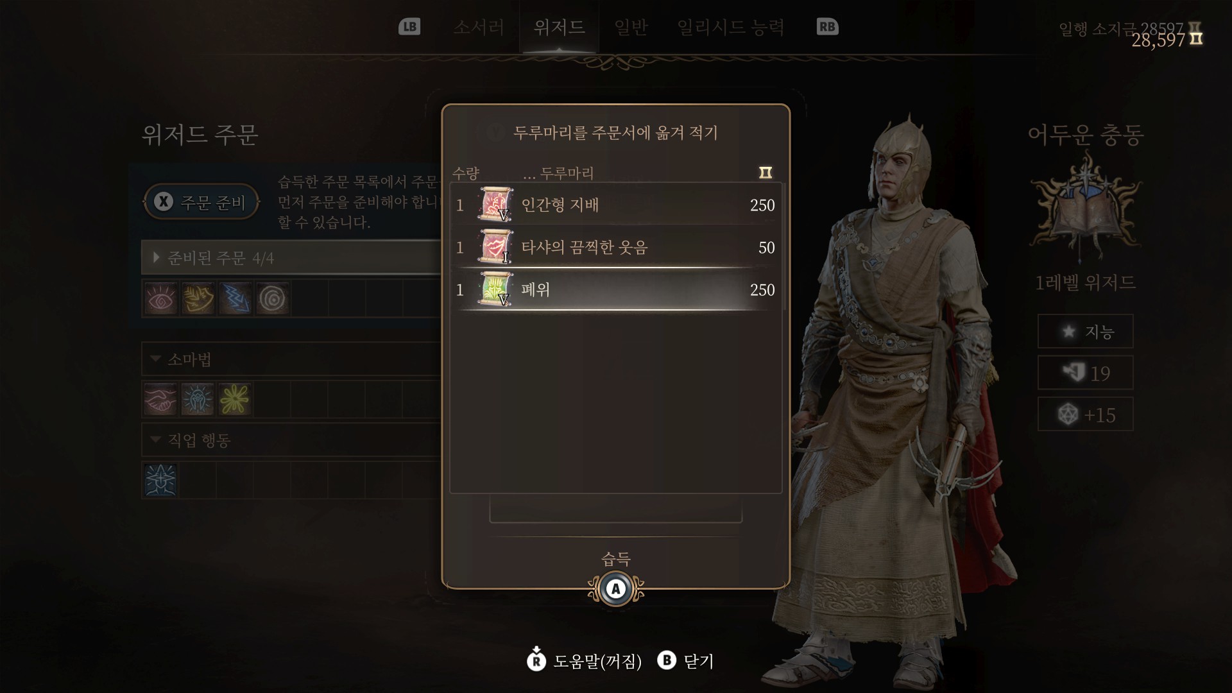This screenshot has width=1232, height=693.
Task: Click the eye spell icon in prepared spells
Action: coord(160,298)
